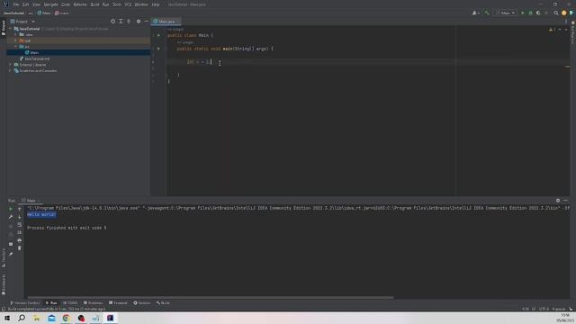Open the Tools menu
This screenshot has width=576, height=324.
point(116,4)
